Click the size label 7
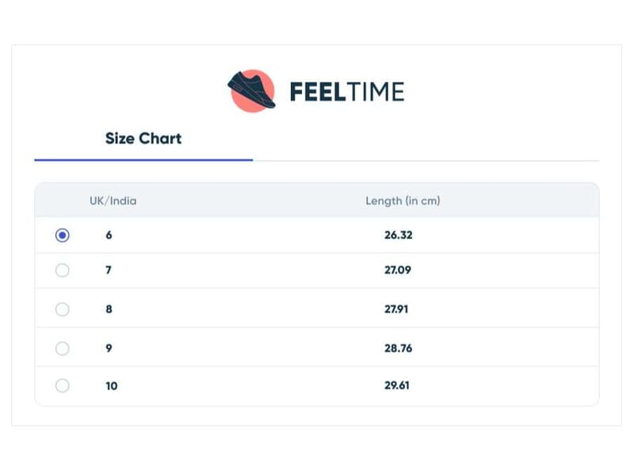 [109, 271]
